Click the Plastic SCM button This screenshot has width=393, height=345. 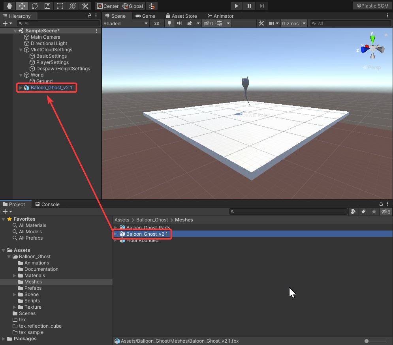pos(372,6)
